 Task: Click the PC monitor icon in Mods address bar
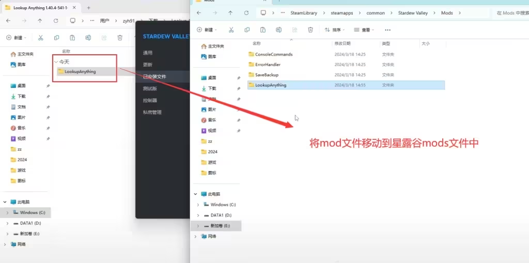[x=263, y=13]
